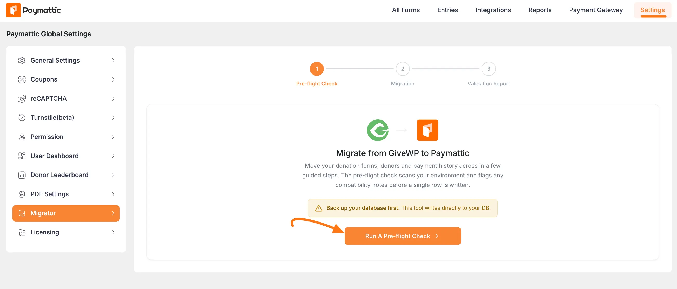Click the Permission user-lock icon
Screen dimensions: 677x289
point(22,137)
